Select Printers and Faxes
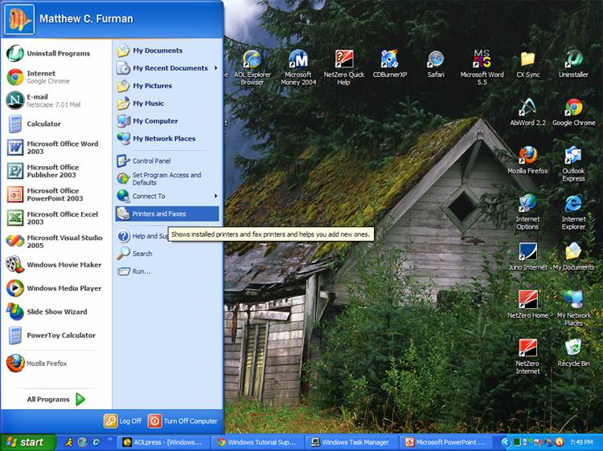The width and height of the screenshot is (603, 451). point(167,213)
